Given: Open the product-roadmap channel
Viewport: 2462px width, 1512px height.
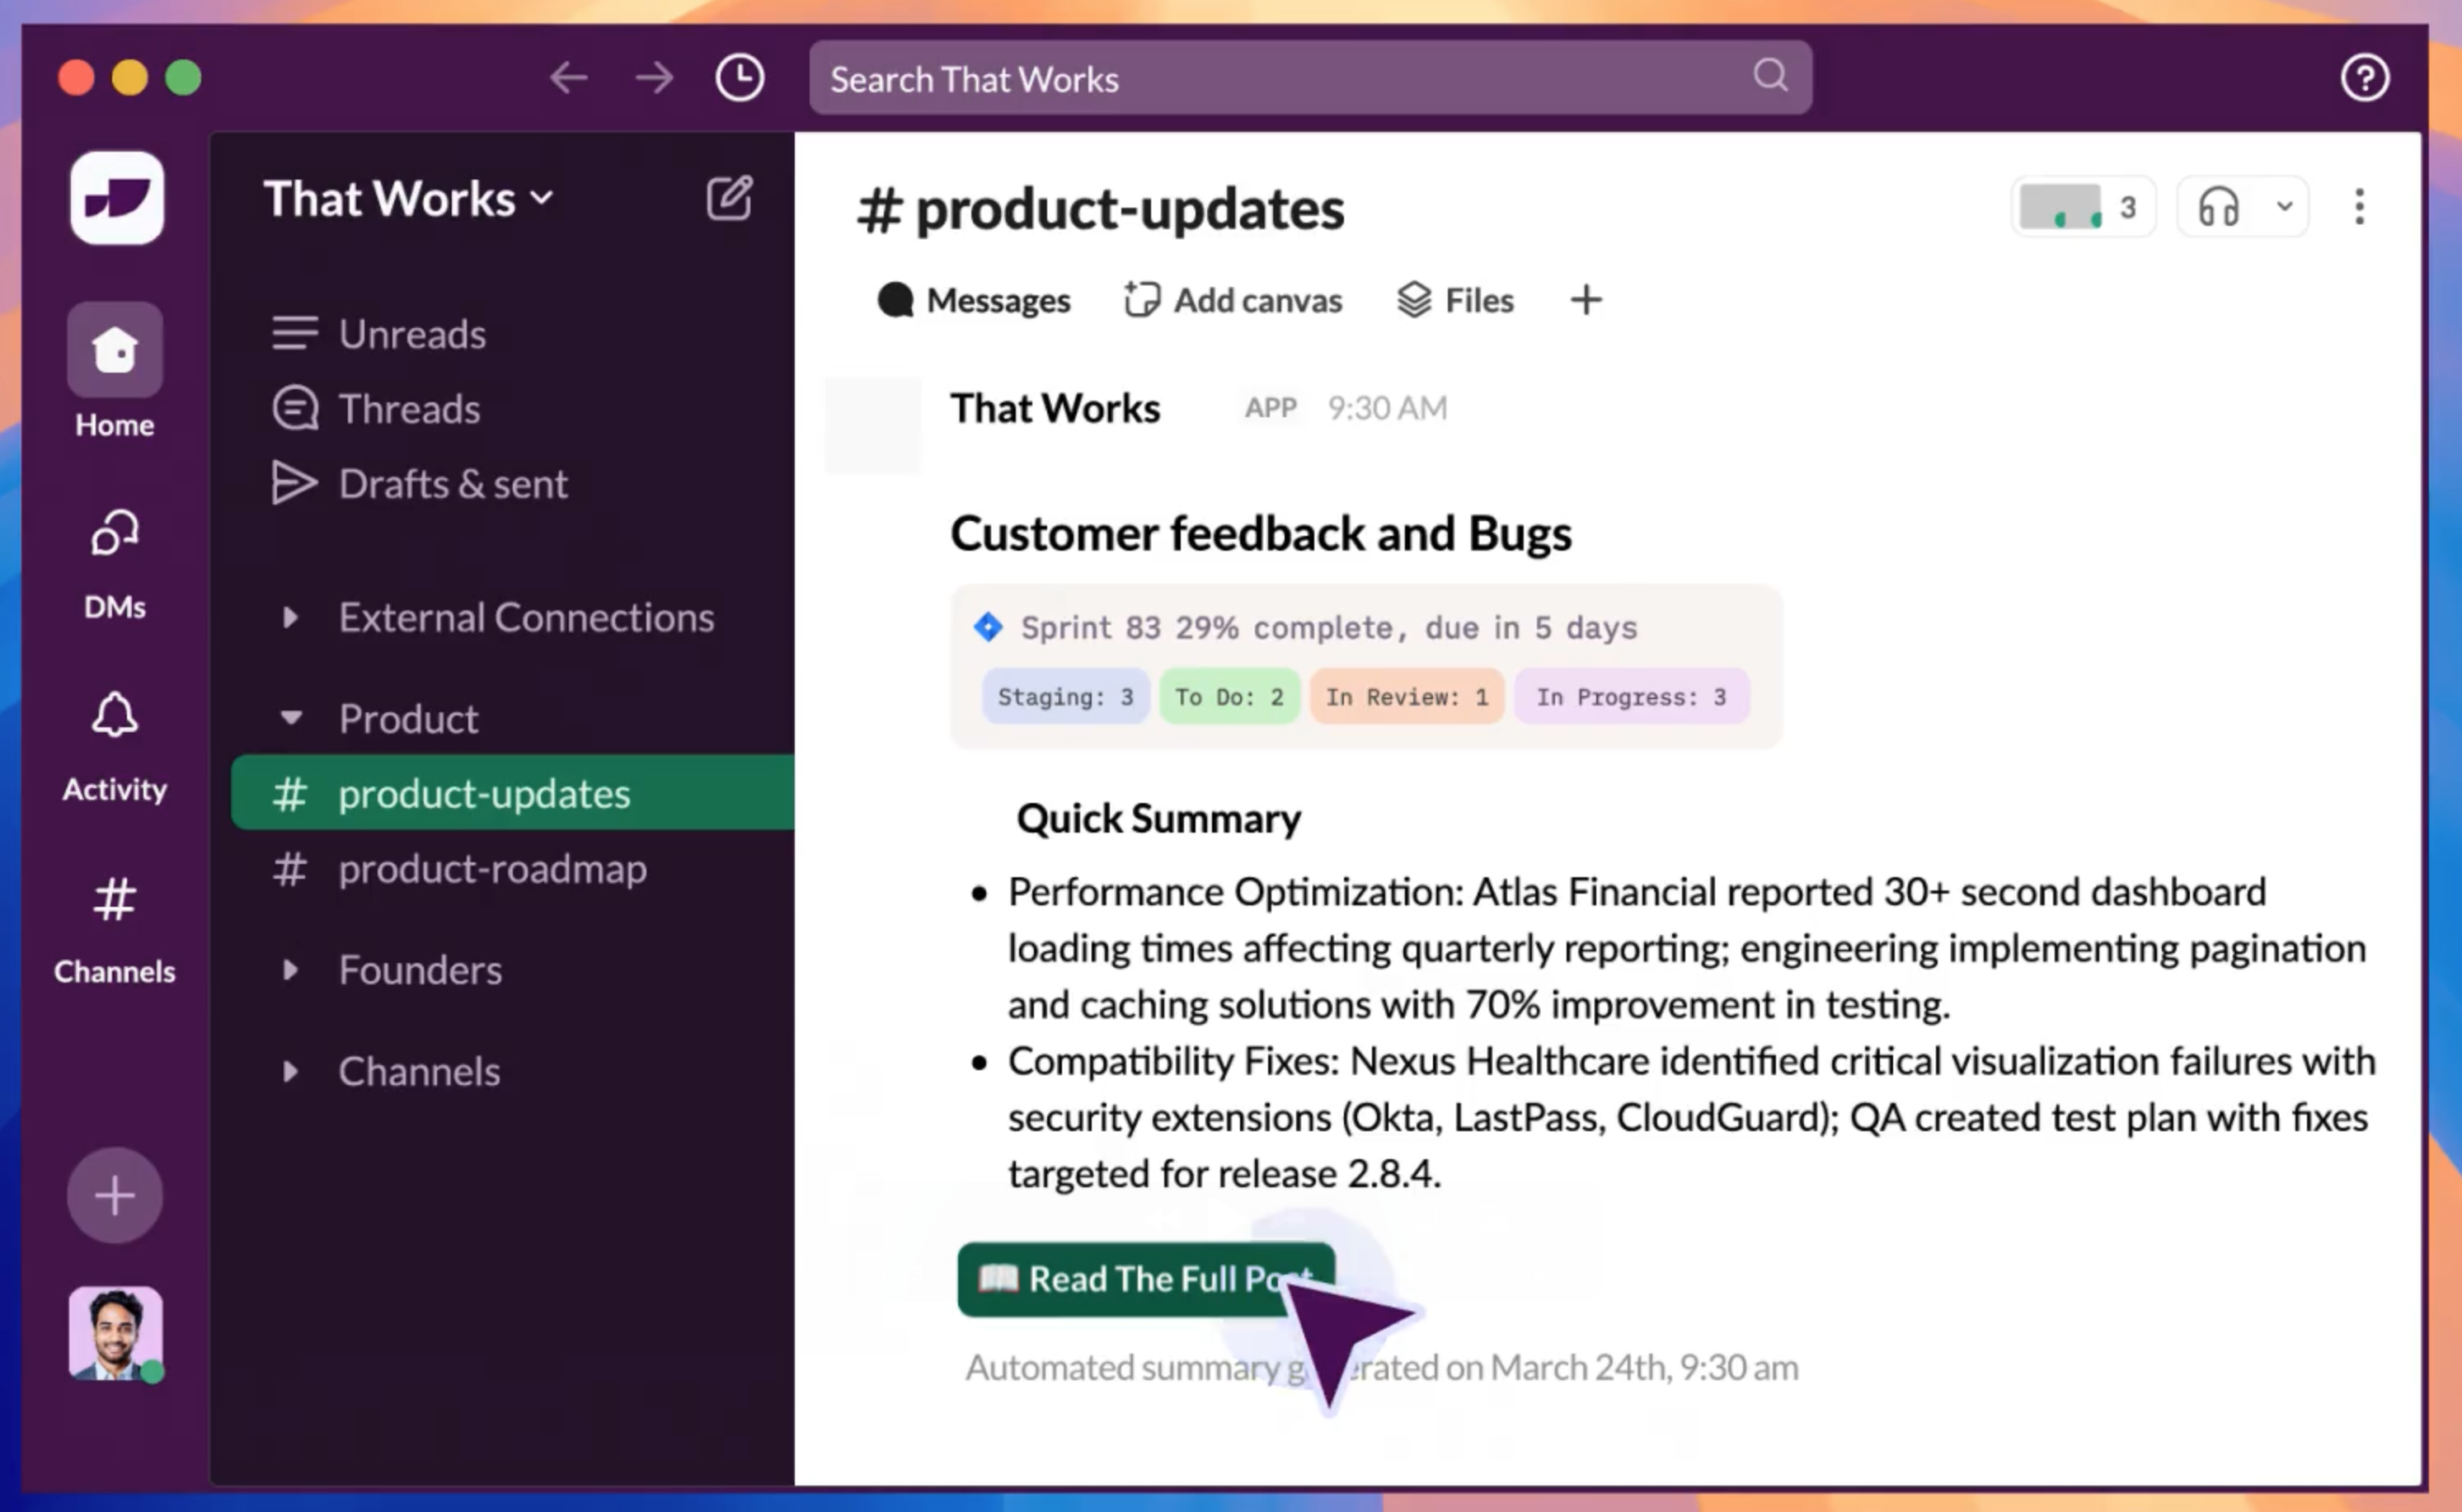Looking at the screenshot, I should click(x=492, y=869).
